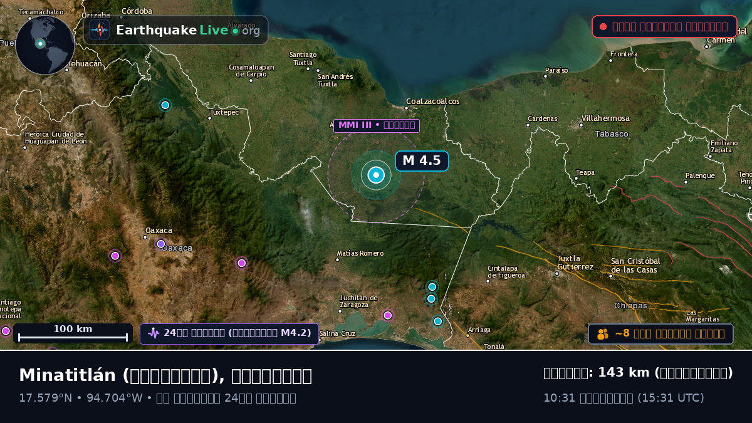Click the people icon in the orange badge
Image resolution: width=752 pixels, height=423 pixels.
coord(603,334)
